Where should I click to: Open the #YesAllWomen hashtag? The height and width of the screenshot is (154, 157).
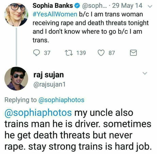tap(55, 14)
